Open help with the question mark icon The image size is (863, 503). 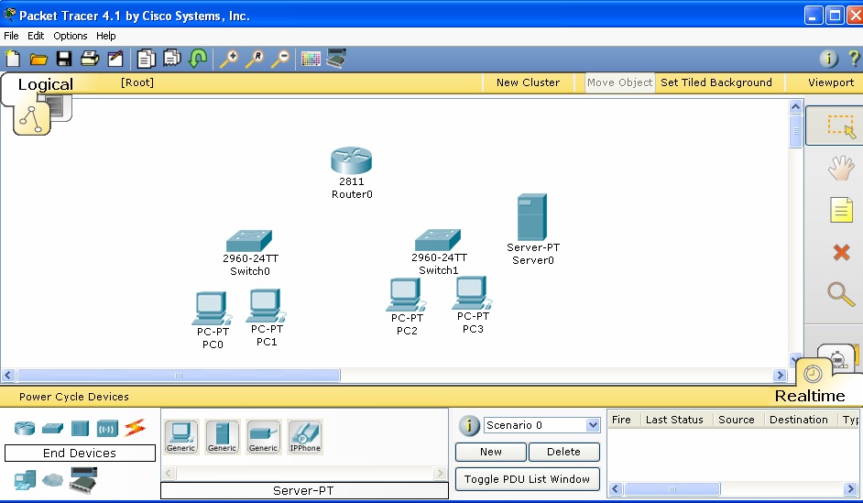click(x=854, y=59)
